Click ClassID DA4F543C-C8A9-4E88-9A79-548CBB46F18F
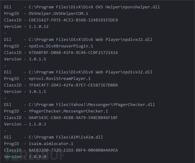This screenshot has width=195, height=163. (73, 117)
